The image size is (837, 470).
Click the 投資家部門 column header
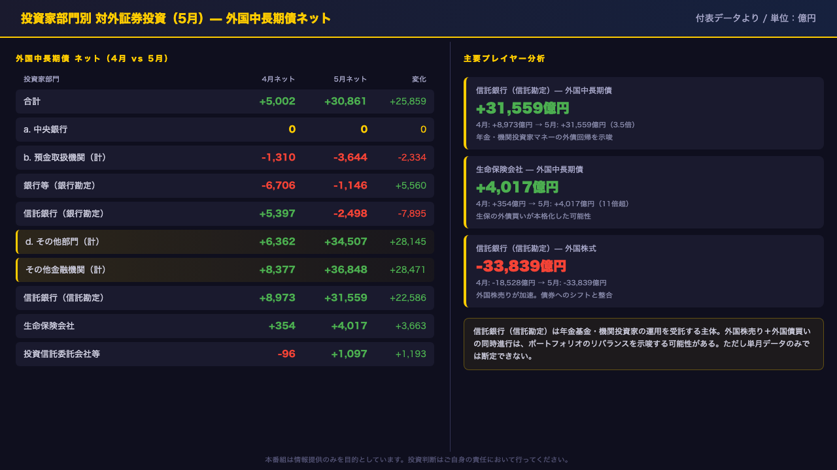coord(41,80)
